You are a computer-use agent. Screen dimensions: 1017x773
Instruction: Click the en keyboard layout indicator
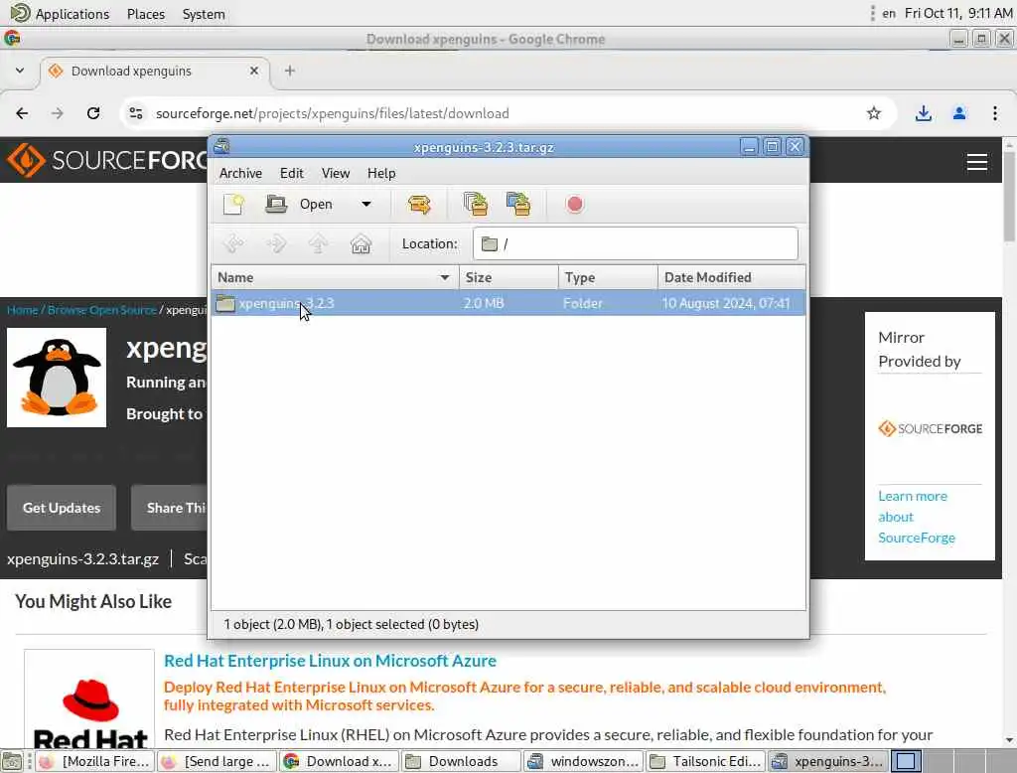889,14
